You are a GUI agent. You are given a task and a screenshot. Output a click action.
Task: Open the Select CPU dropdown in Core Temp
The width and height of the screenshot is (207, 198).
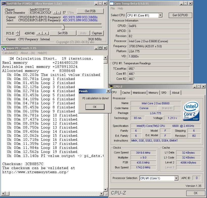pyautogui.click(x=160, y=15)
